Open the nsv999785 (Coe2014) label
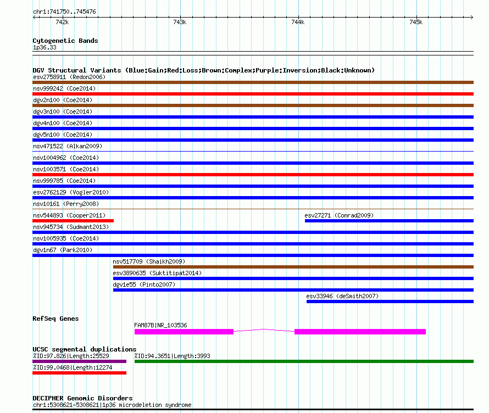This screenshot has height=413, width=489. click(x=64, y=181)
